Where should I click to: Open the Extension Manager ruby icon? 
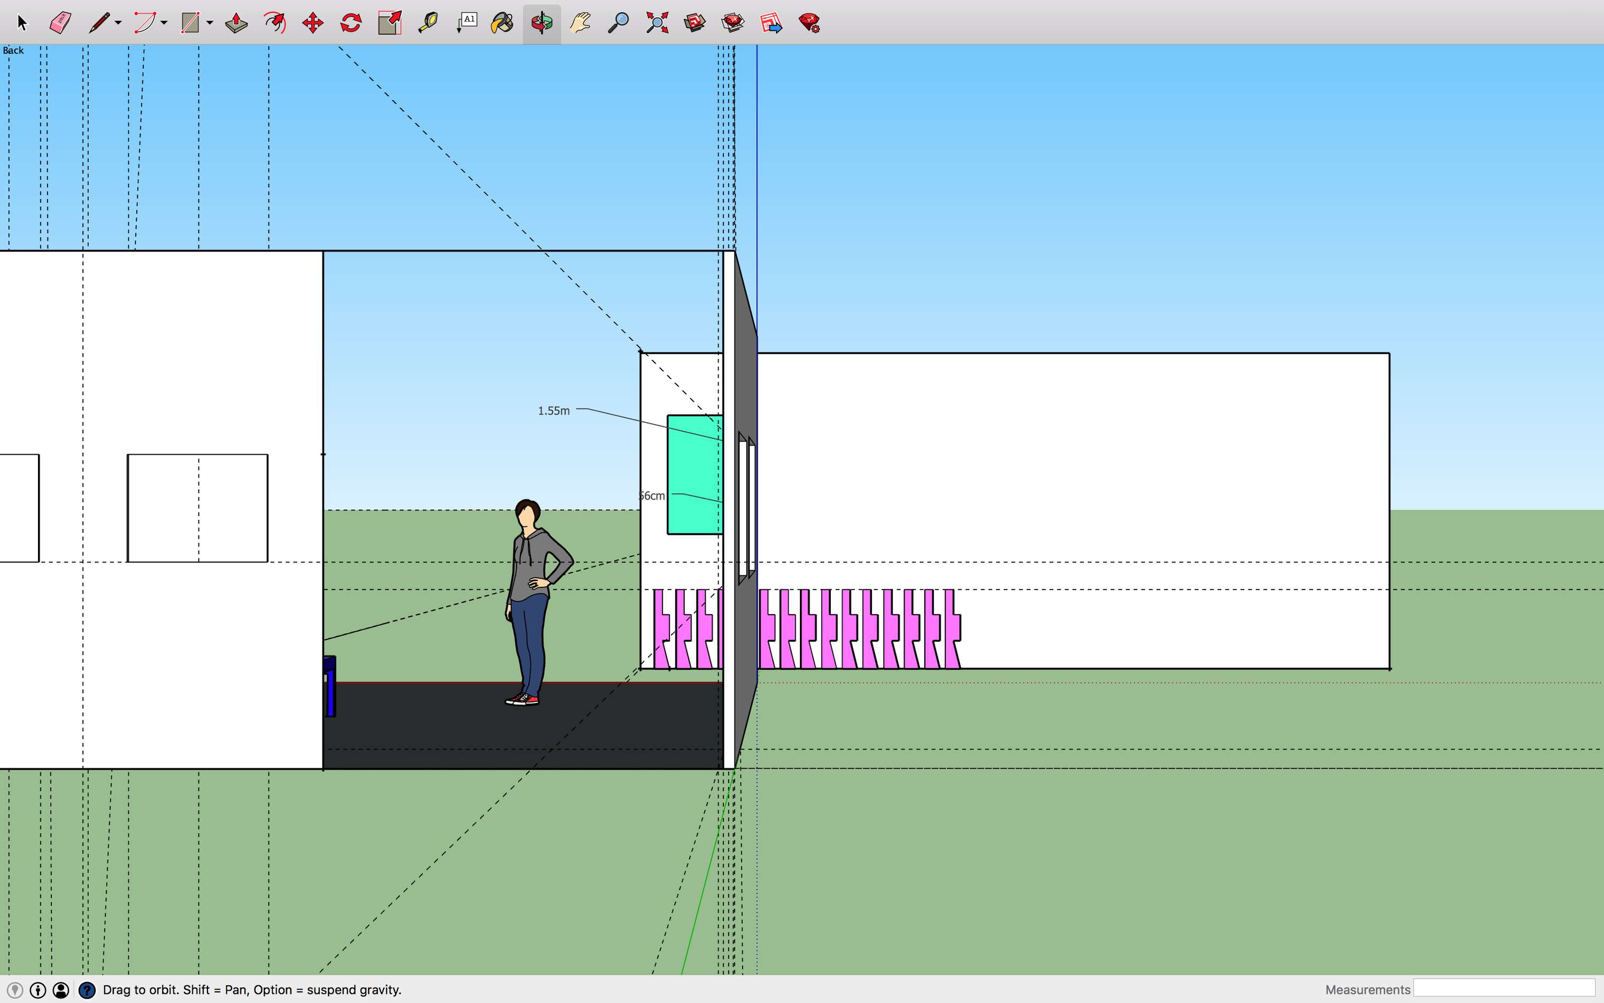[x=810, y=22]
